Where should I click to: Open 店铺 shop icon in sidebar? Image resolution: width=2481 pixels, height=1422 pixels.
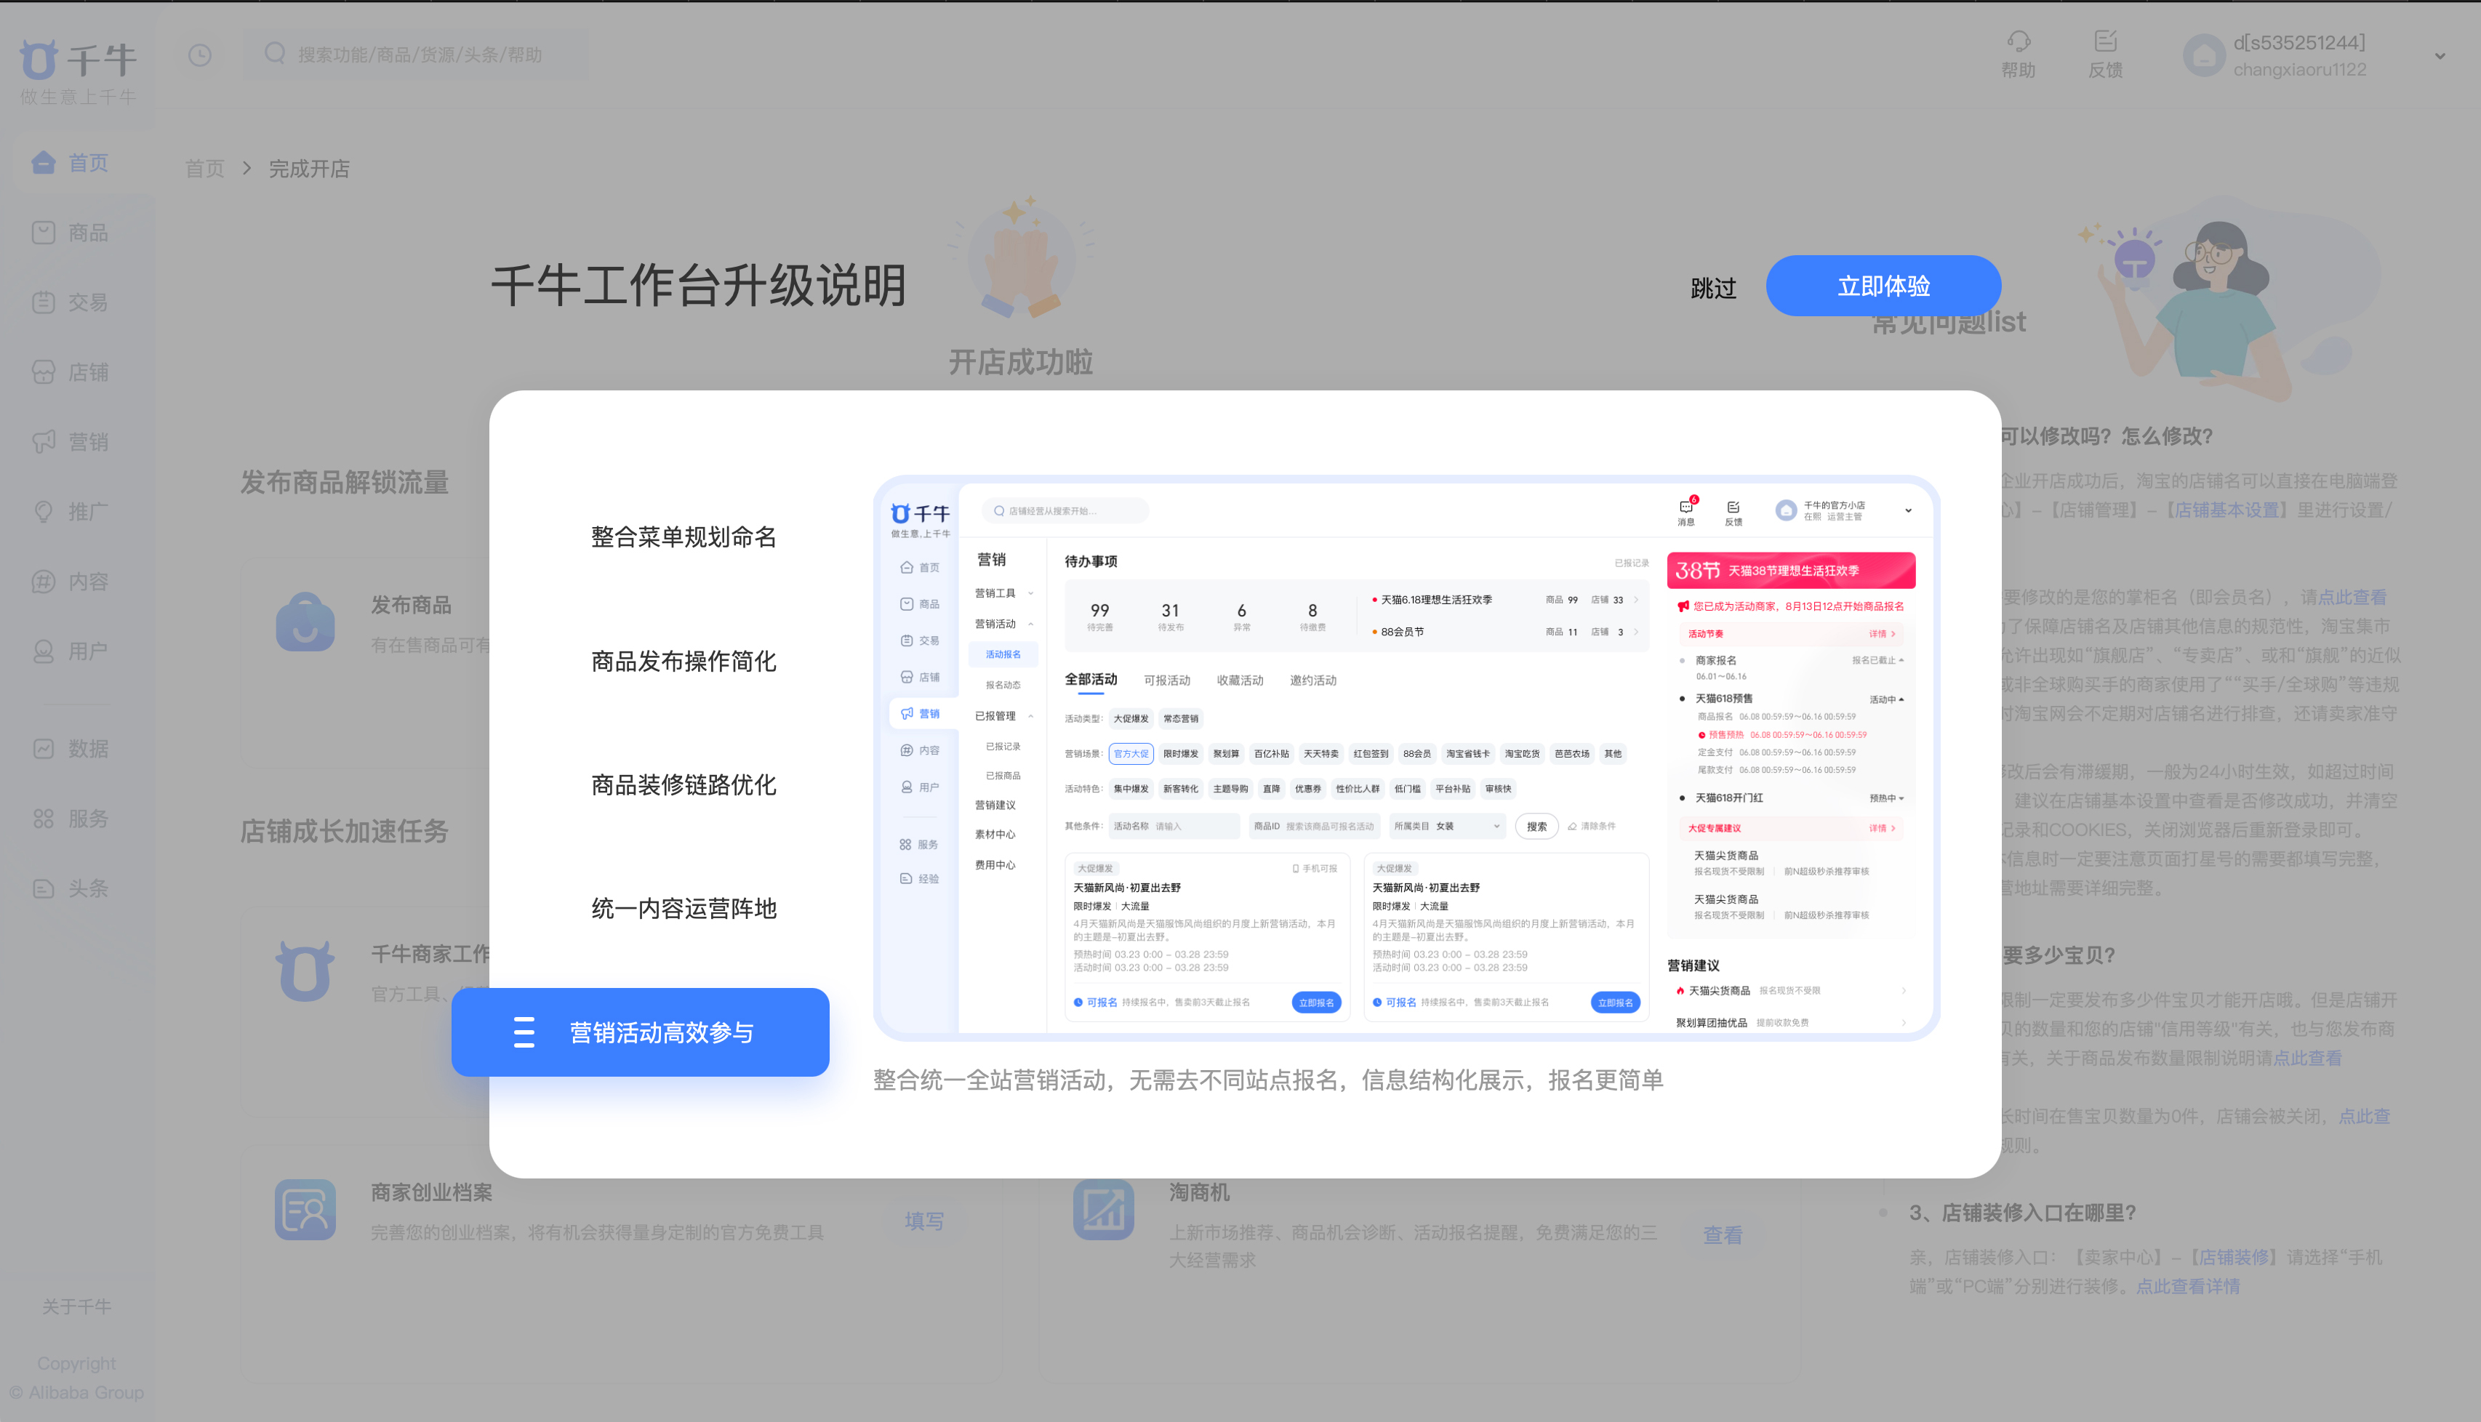43,372
